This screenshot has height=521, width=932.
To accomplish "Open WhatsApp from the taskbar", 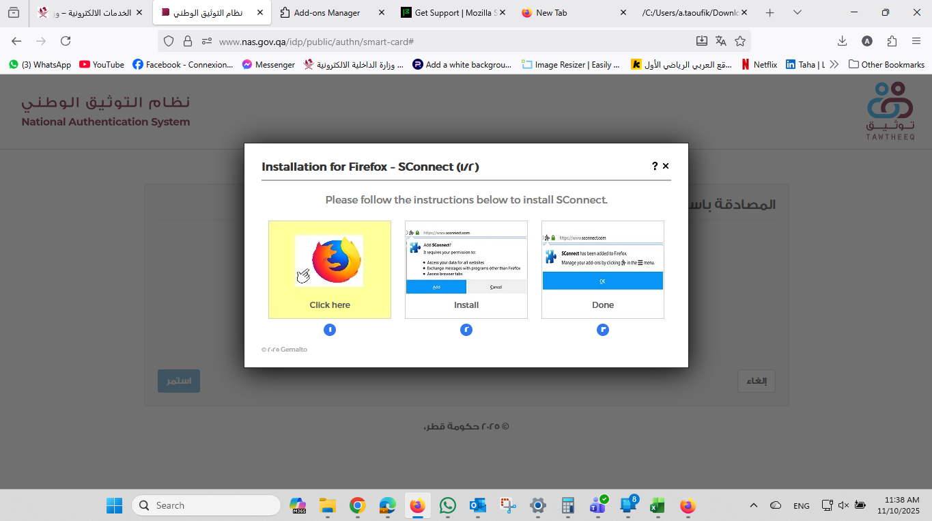I will [448, 505].
